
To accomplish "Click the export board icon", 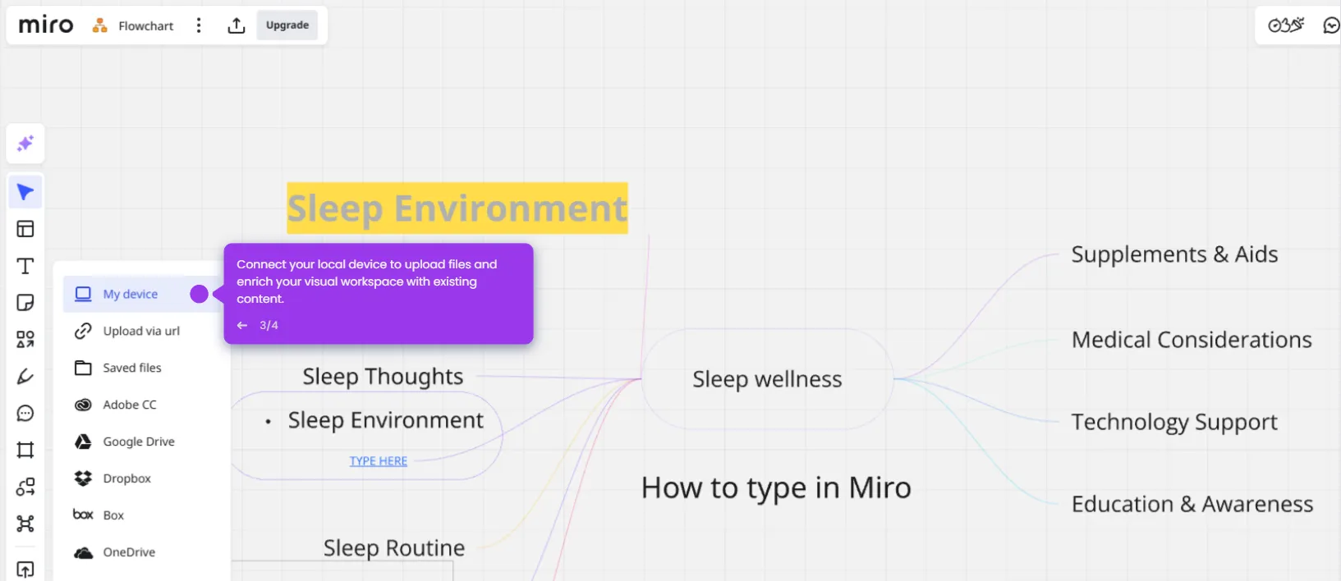I will [x=237, y=25].
